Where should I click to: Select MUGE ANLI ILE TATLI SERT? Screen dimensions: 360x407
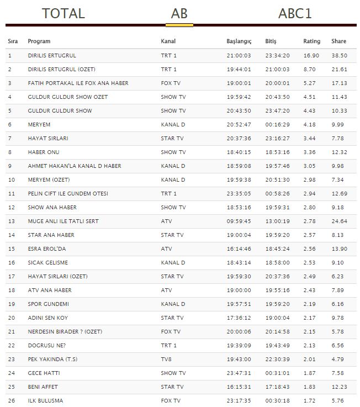(63, 221)
